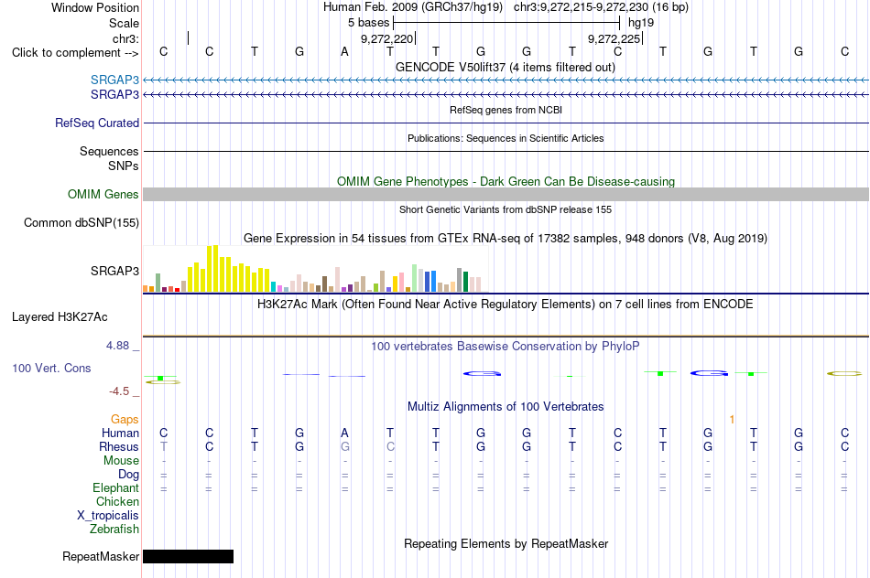The height and width of the screenshot is (578, 870).
Task: Click base 'A' in the complement row
Action: [x=344, y=52]
